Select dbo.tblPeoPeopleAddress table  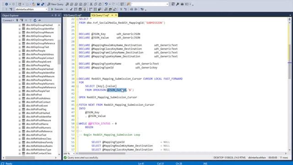point(40,55)
